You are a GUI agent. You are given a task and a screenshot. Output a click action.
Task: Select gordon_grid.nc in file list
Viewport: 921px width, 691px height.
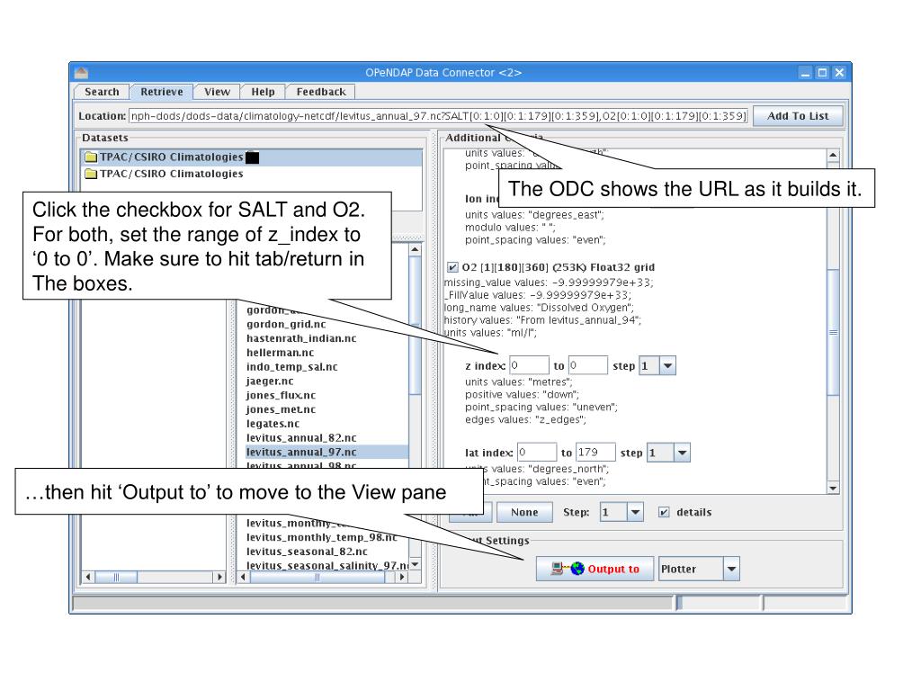point(286,324)
